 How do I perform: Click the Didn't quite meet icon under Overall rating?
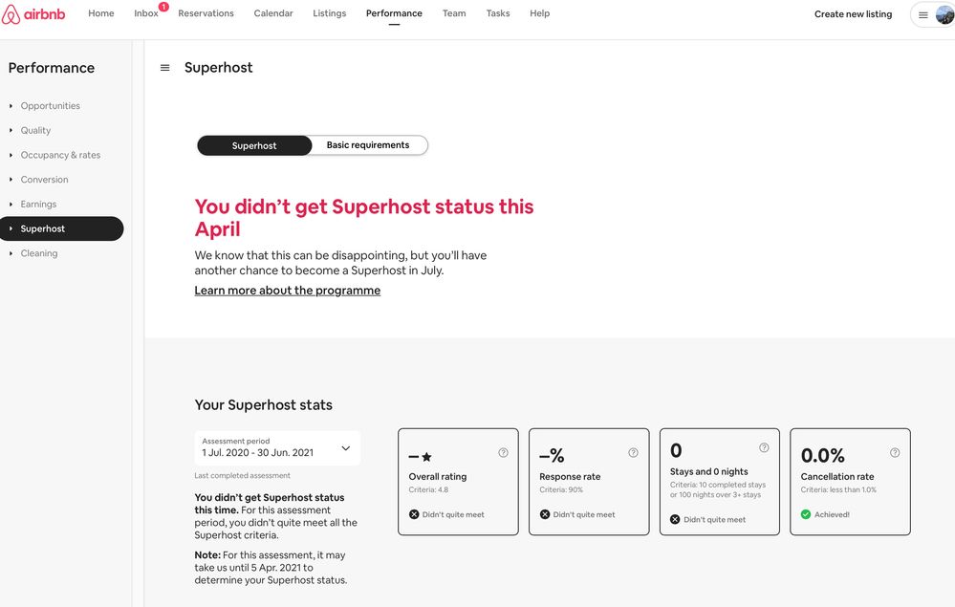(414, 513)
